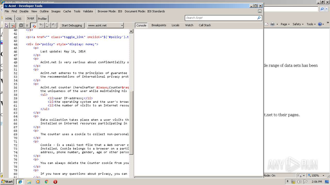The height and width of the screenshot is (185, 330).
Task: Open the Validate menu
Action: (88, 11)
